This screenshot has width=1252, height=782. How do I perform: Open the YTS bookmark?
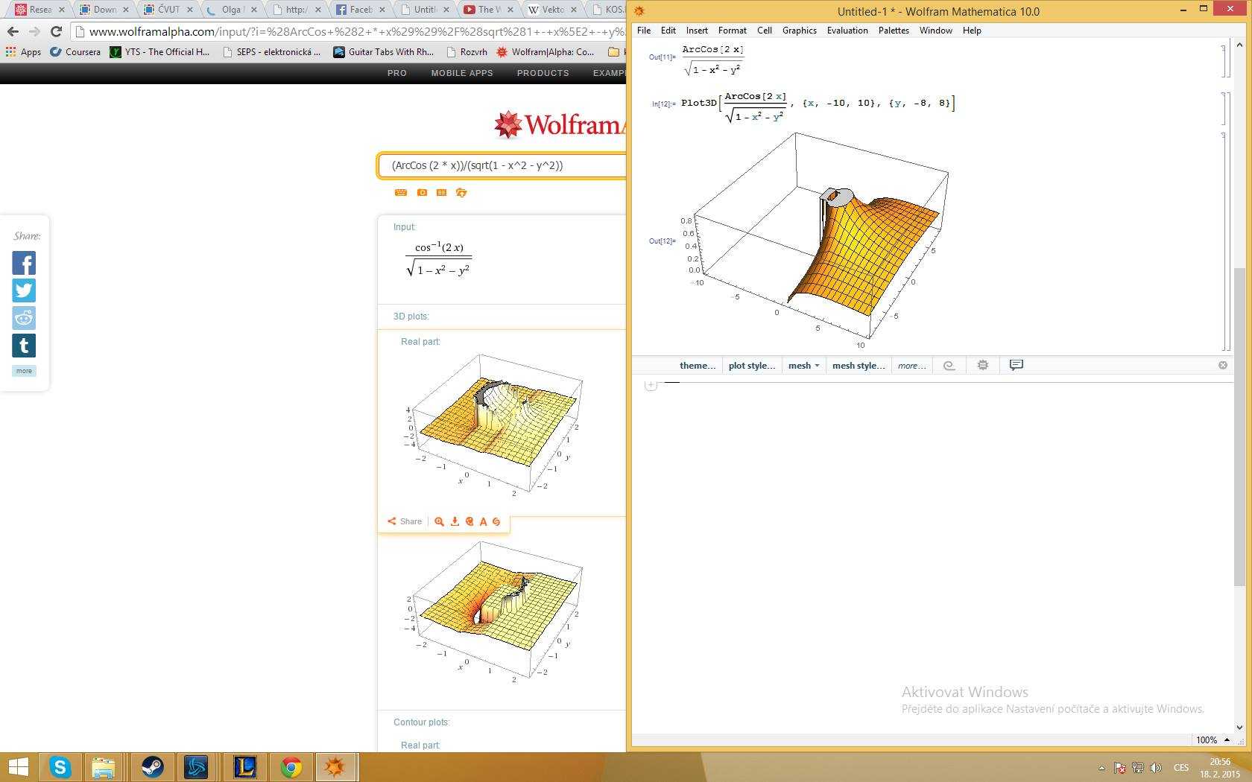point(159,52)
